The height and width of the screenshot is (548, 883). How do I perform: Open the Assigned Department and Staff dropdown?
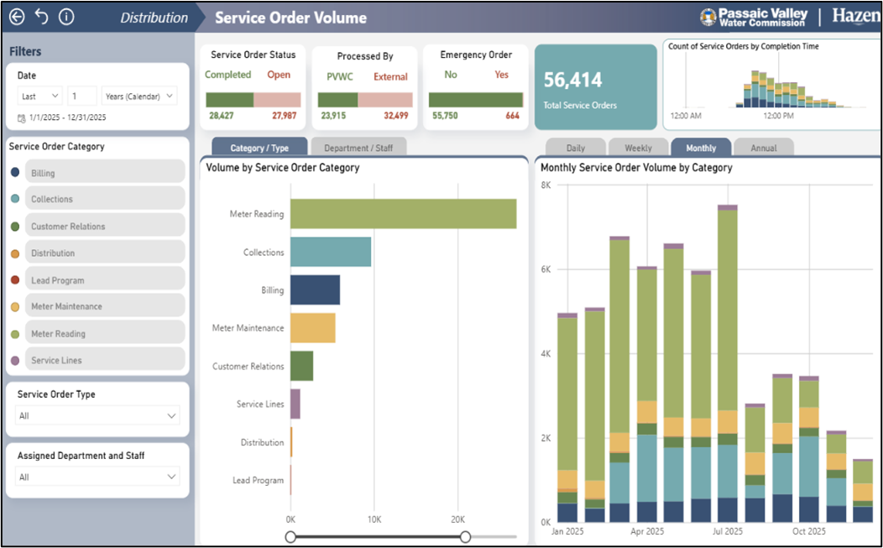click(97, 476)
